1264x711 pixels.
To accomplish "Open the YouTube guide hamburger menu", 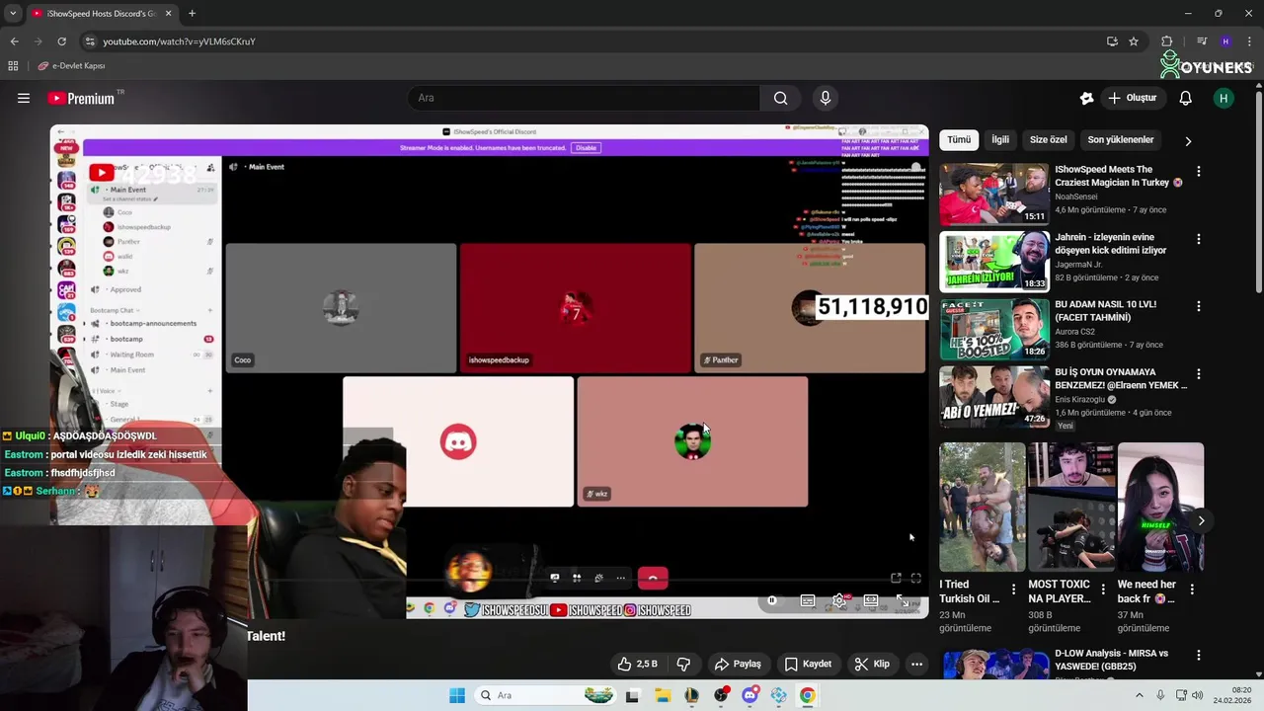I will [x=24, y=98].
